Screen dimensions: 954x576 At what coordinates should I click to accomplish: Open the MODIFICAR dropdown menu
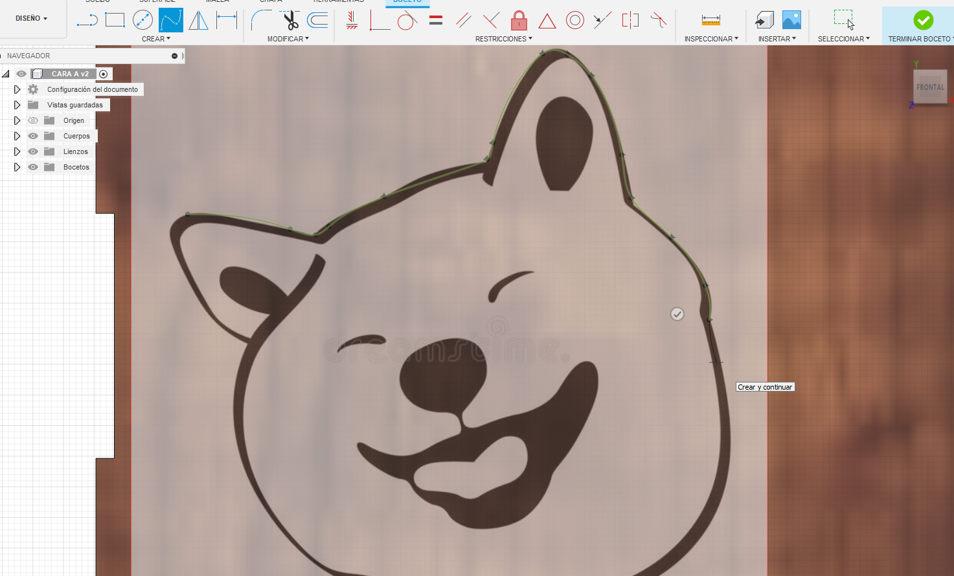[288, 39]
